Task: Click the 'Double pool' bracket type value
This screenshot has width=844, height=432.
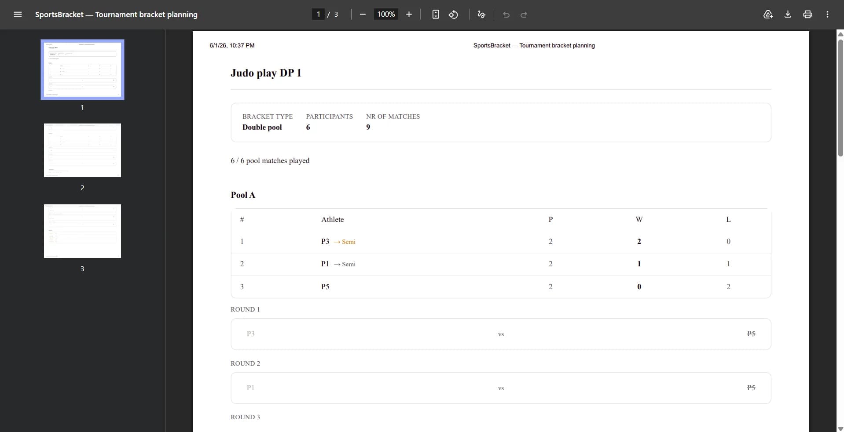Action: [x=262, y=127]
